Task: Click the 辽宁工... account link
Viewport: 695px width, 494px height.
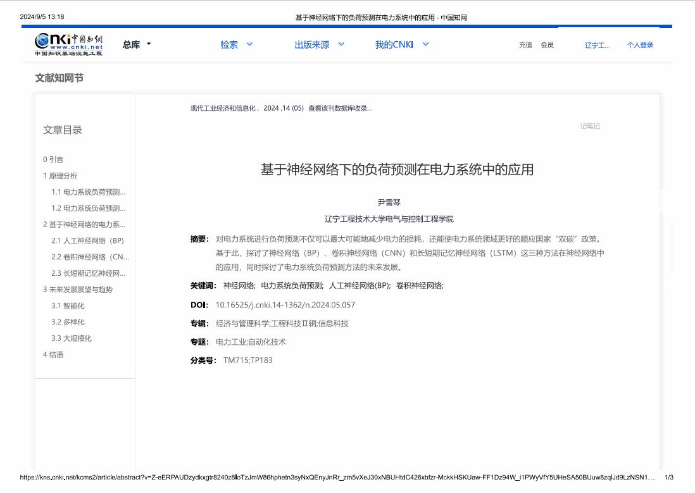Action: tap(597, 45)
